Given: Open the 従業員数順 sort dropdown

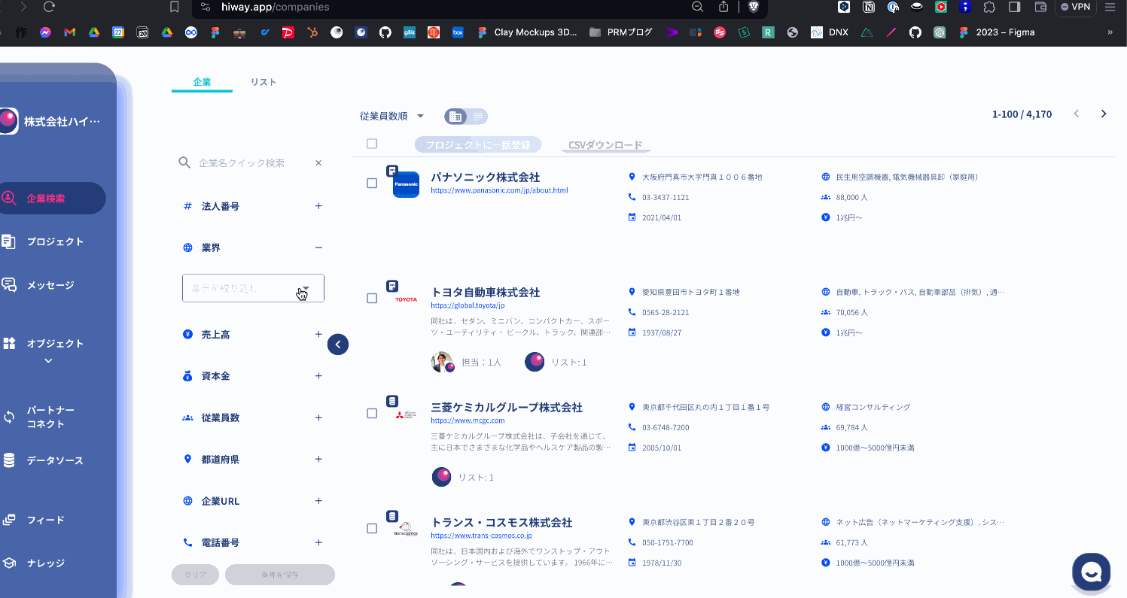Looking at the screenshot, I should click(x=392, y=116).
